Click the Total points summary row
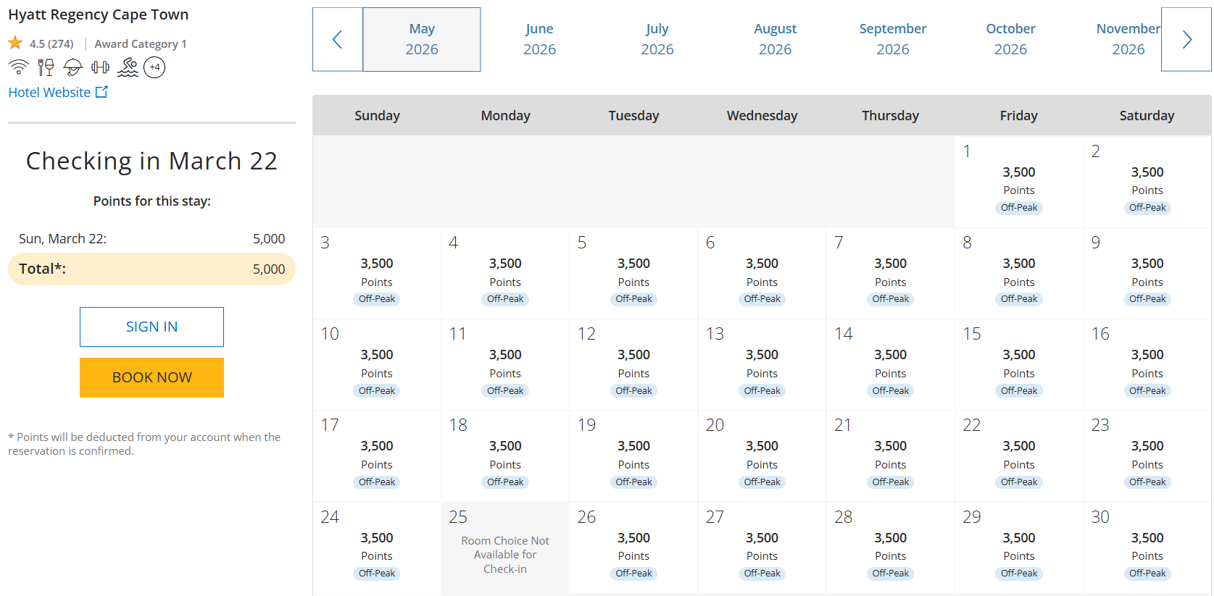 coord(151,269)
